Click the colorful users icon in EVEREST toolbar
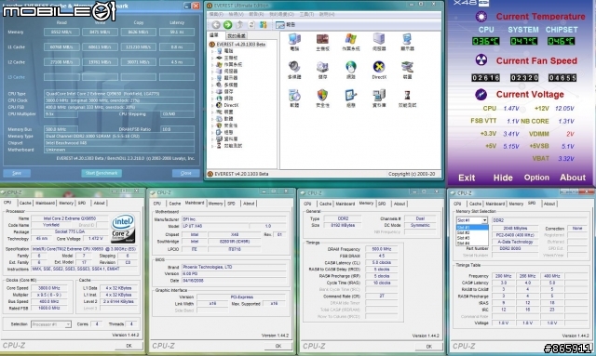The height and width of the screenshot is (356, 596). click(263, 25)
